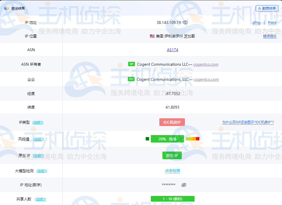Click the camera icon in 截图结果 button
282x205 pixels.
[x=259, y=8]
